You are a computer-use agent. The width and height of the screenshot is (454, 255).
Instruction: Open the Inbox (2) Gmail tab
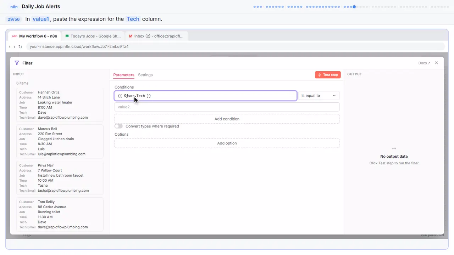coord(156,36)
